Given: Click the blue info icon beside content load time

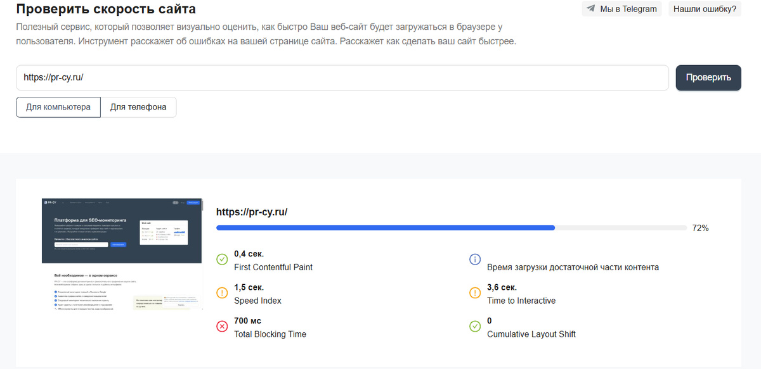Looking at the screenshot, I should pyautogui.click(x=475, y=260).
